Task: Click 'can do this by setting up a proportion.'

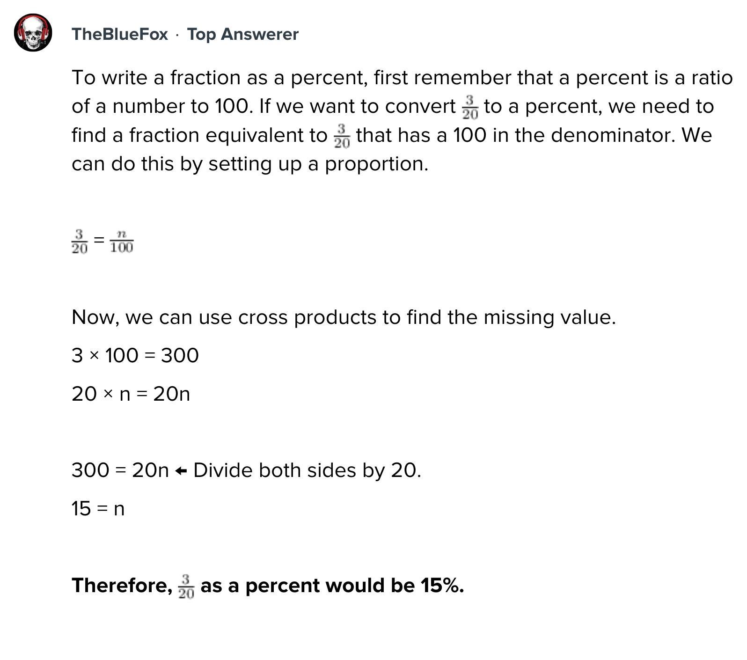Action: (249, 164)
